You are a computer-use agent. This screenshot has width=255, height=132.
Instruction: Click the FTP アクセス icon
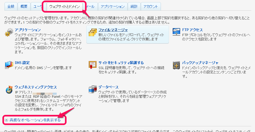176,32
